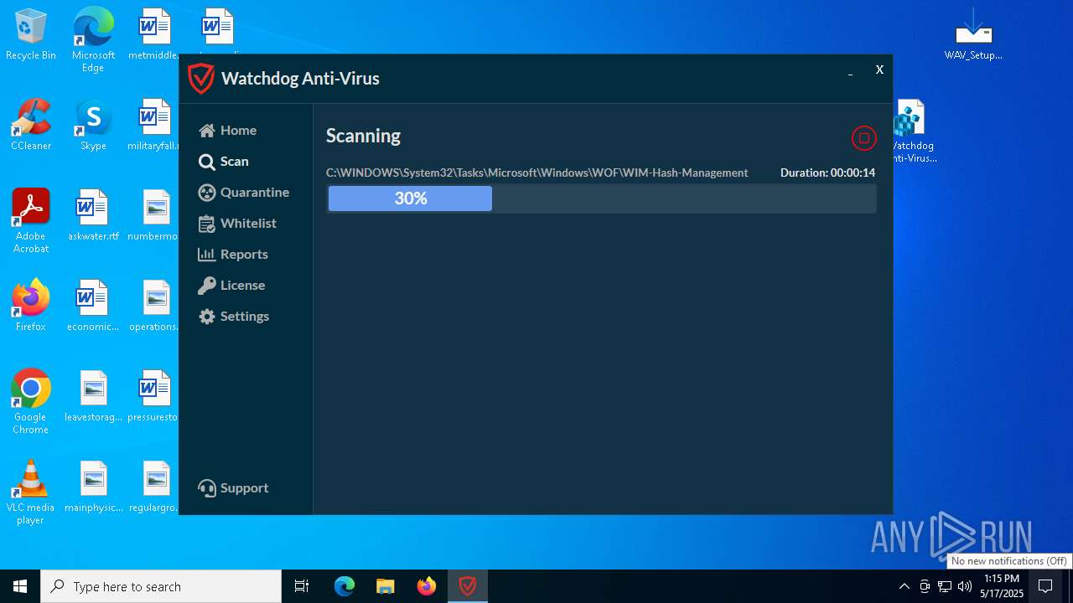Click the Scanning heading
Viewport: 1073px width, 603px height.
[x=363, y=136]
